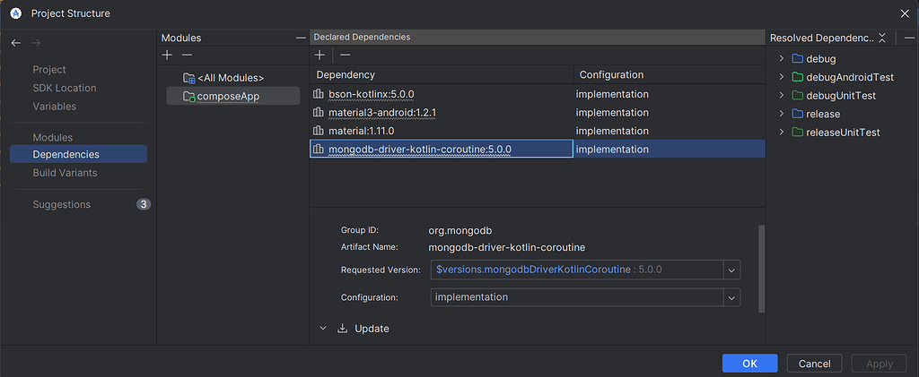Expand the debugAndroidTest tree node

tap(782, 77)
